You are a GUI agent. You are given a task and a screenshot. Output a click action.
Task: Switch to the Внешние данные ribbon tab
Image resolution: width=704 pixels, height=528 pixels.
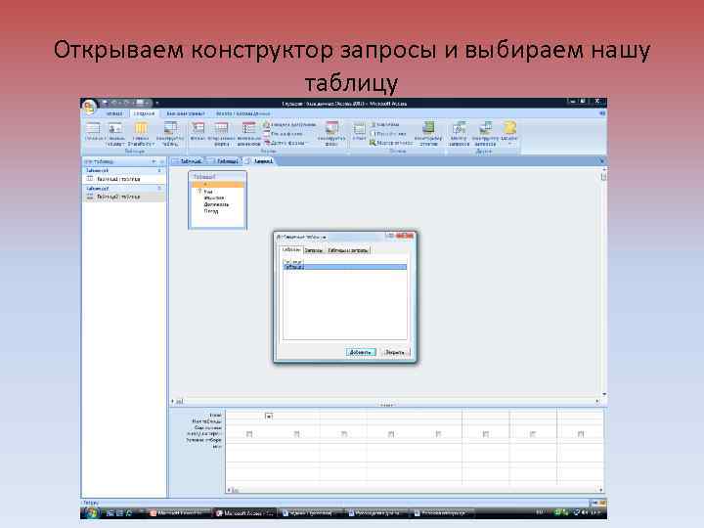(186, 113)
